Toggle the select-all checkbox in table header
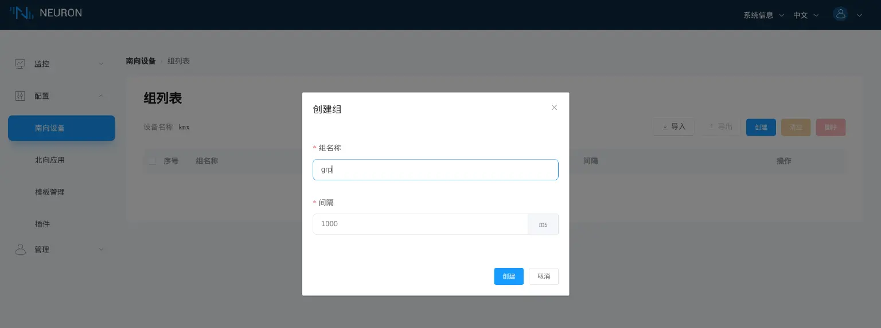 pyautogui.click(x=152, y=161)
